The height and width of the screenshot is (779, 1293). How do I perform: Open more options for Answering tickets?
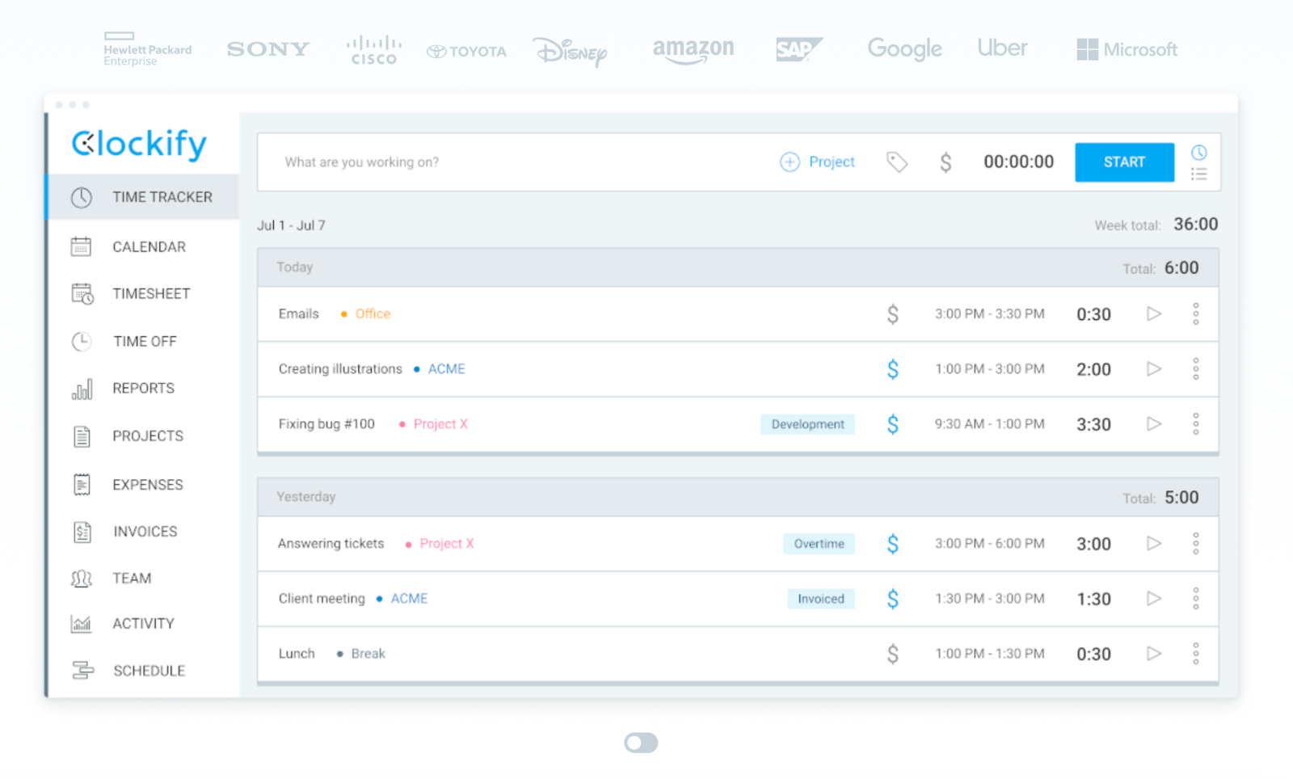[x=1196, y=543]
